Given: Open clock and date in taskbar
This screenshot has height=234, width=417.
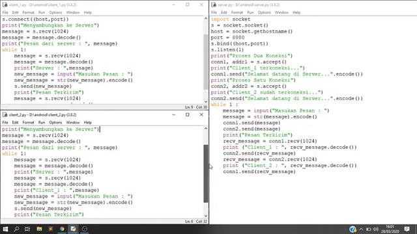Looking at the screenshot, I should coord(390,229).
